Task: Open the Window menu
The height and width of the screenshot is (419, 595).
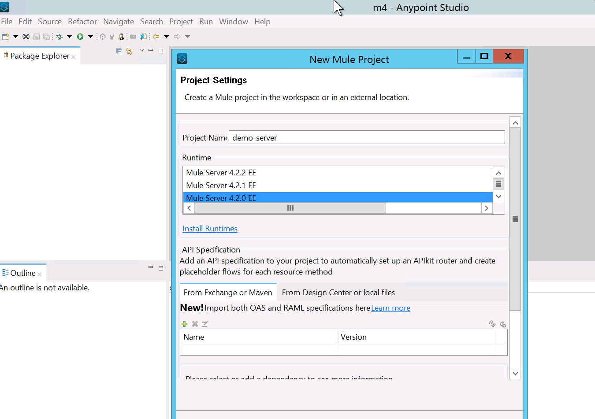Action: click(234, 22)
